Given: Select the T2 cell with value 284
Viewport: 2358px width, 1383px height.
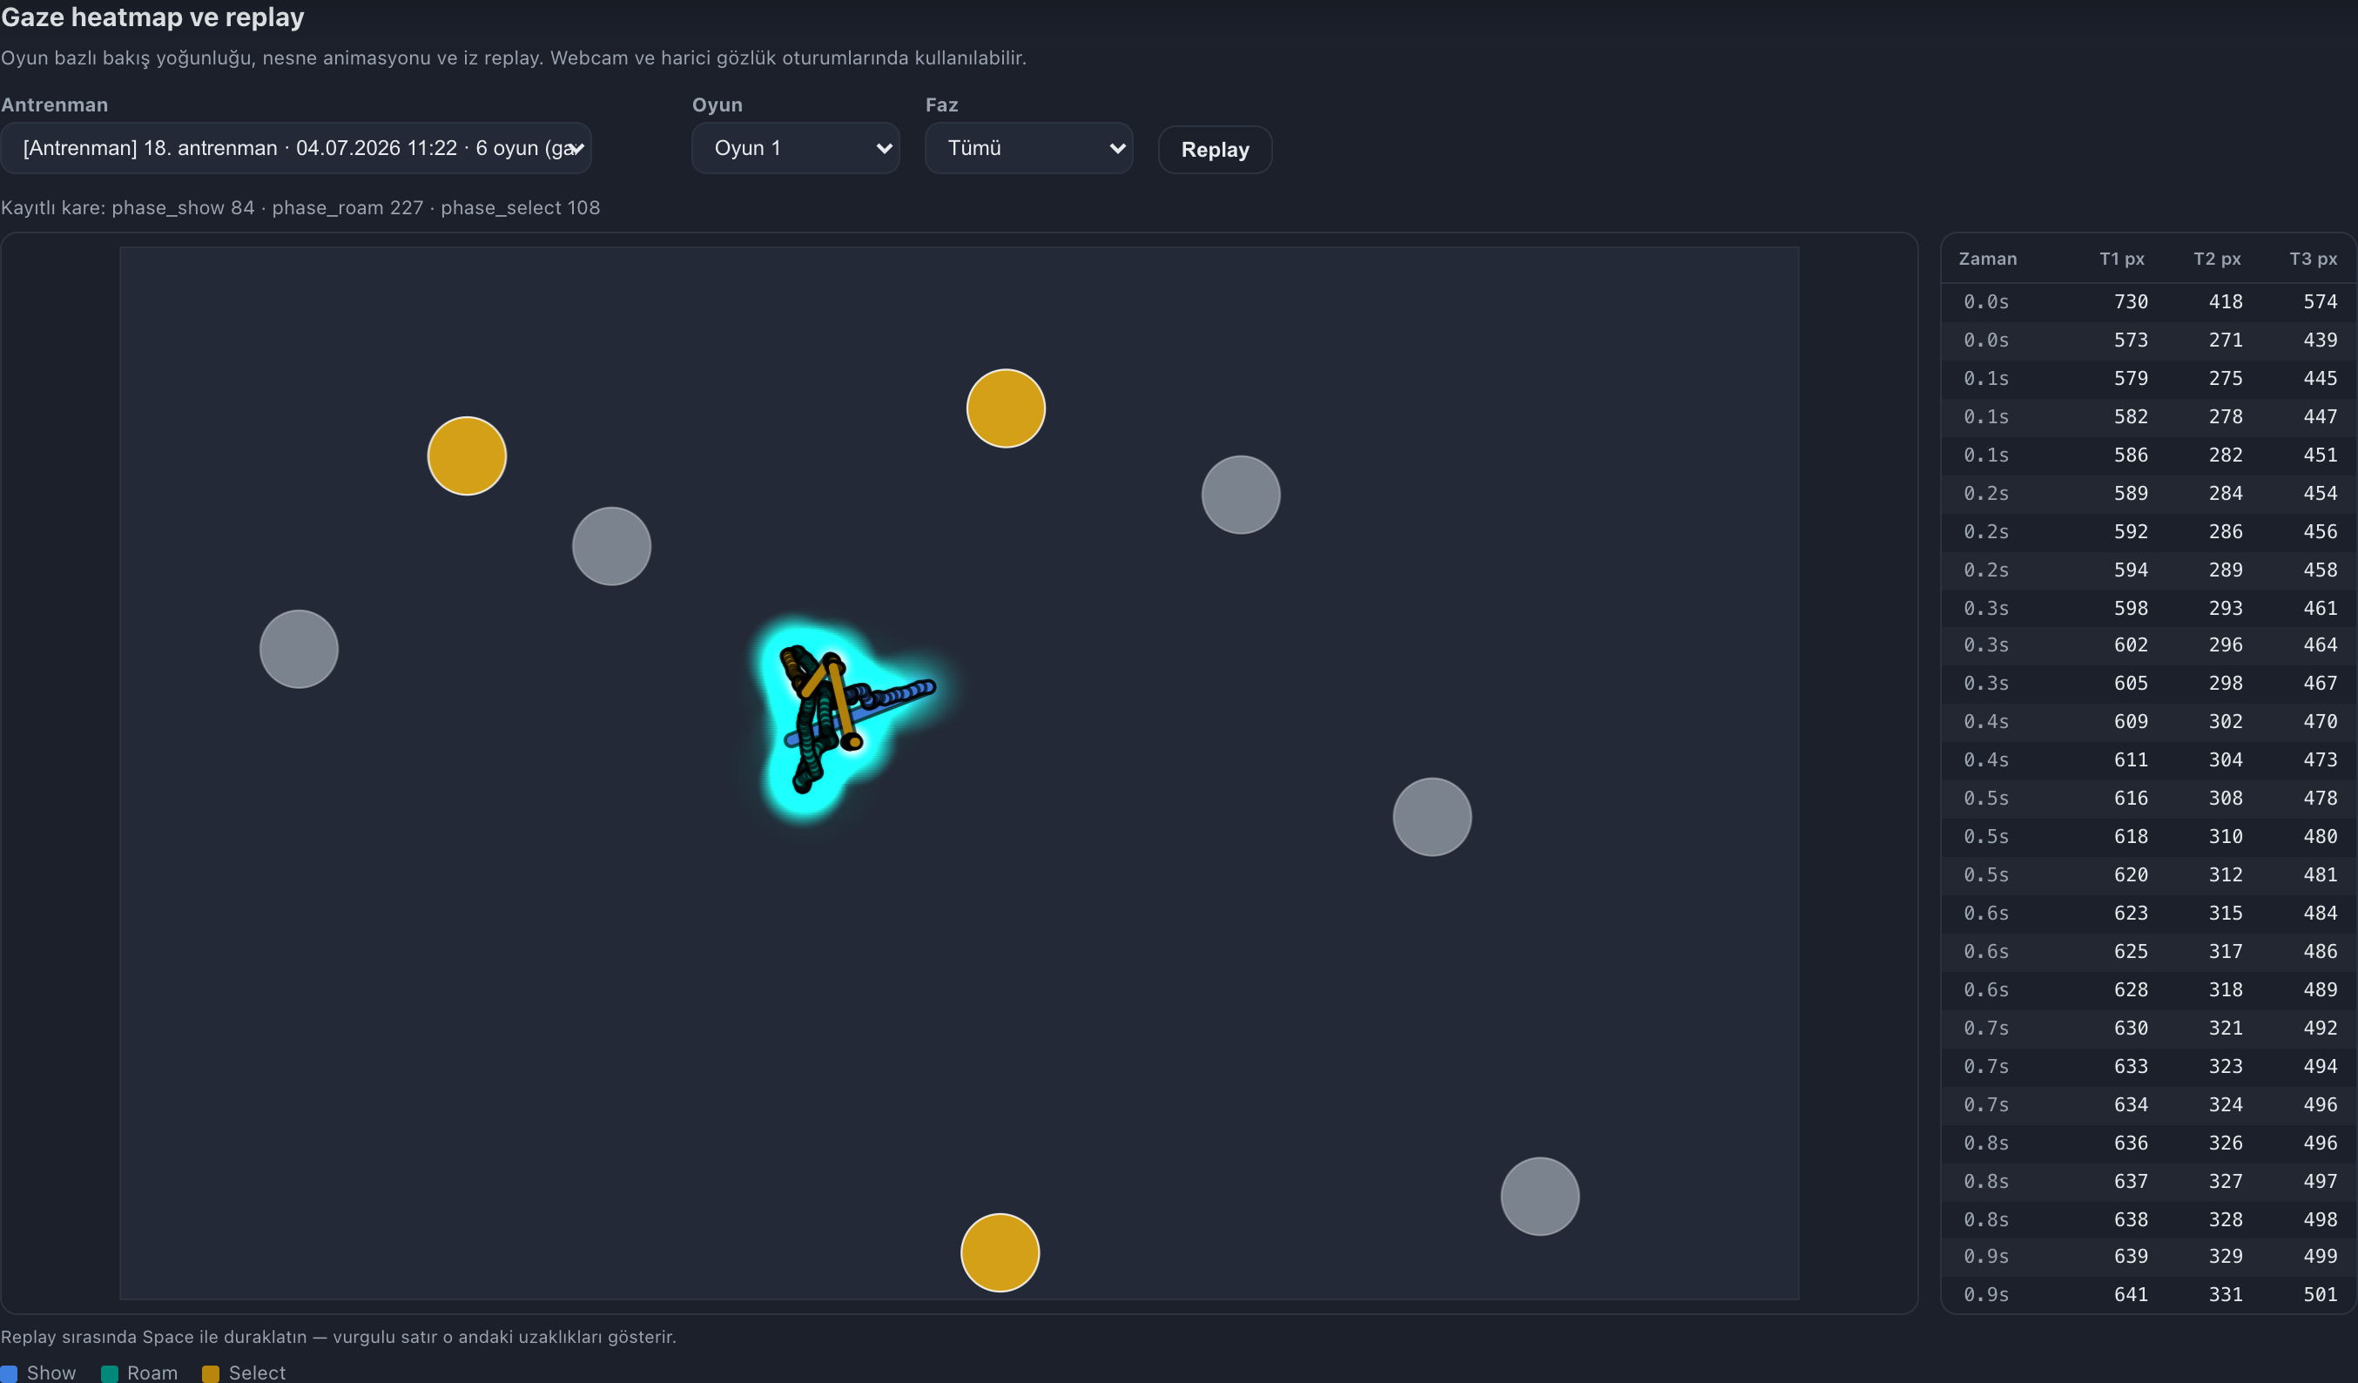Looking at the screenshot, I should [x=2225, y=493].
